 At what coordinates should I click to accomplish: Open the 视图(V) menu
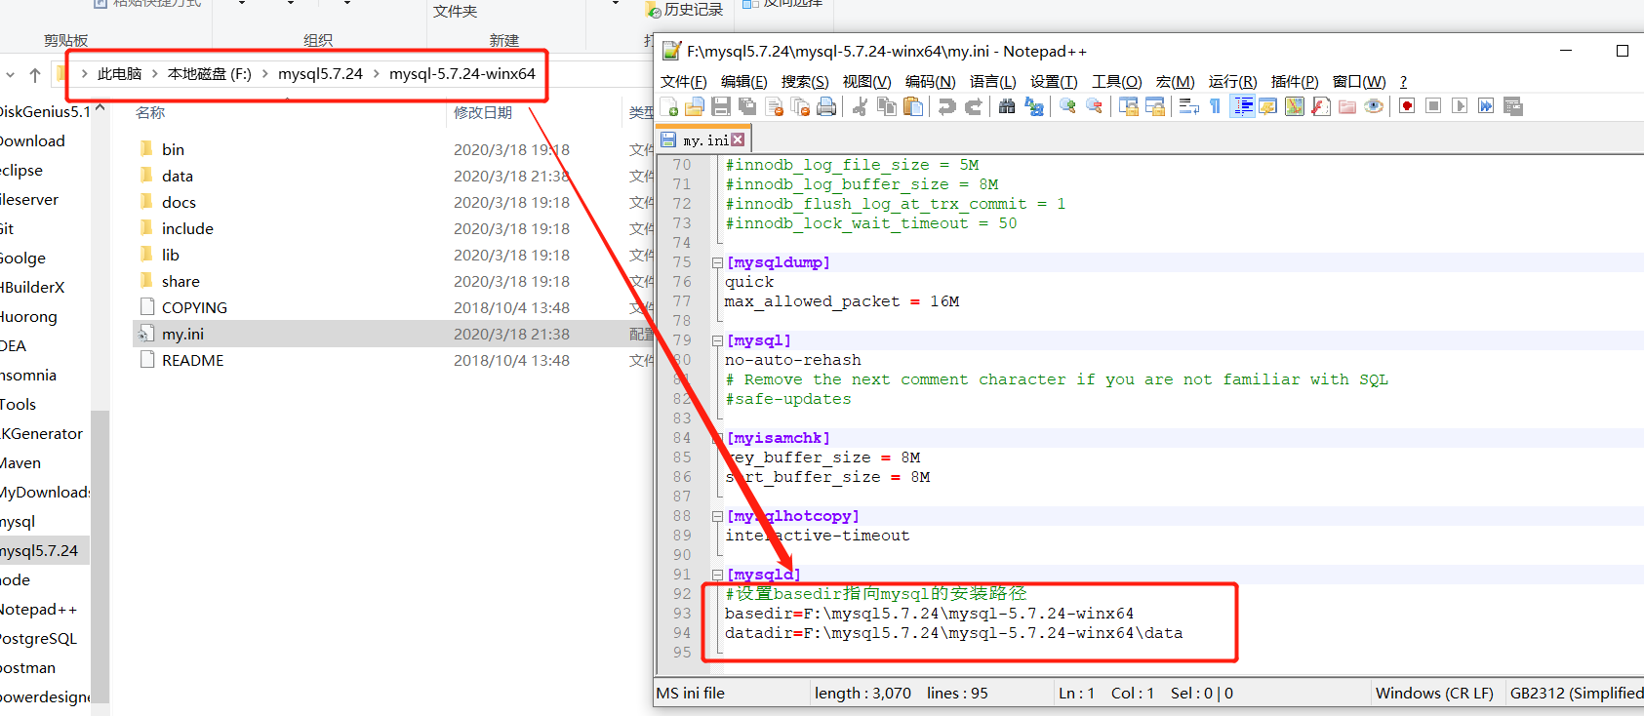pyautogui.click(x=866, y=82)
